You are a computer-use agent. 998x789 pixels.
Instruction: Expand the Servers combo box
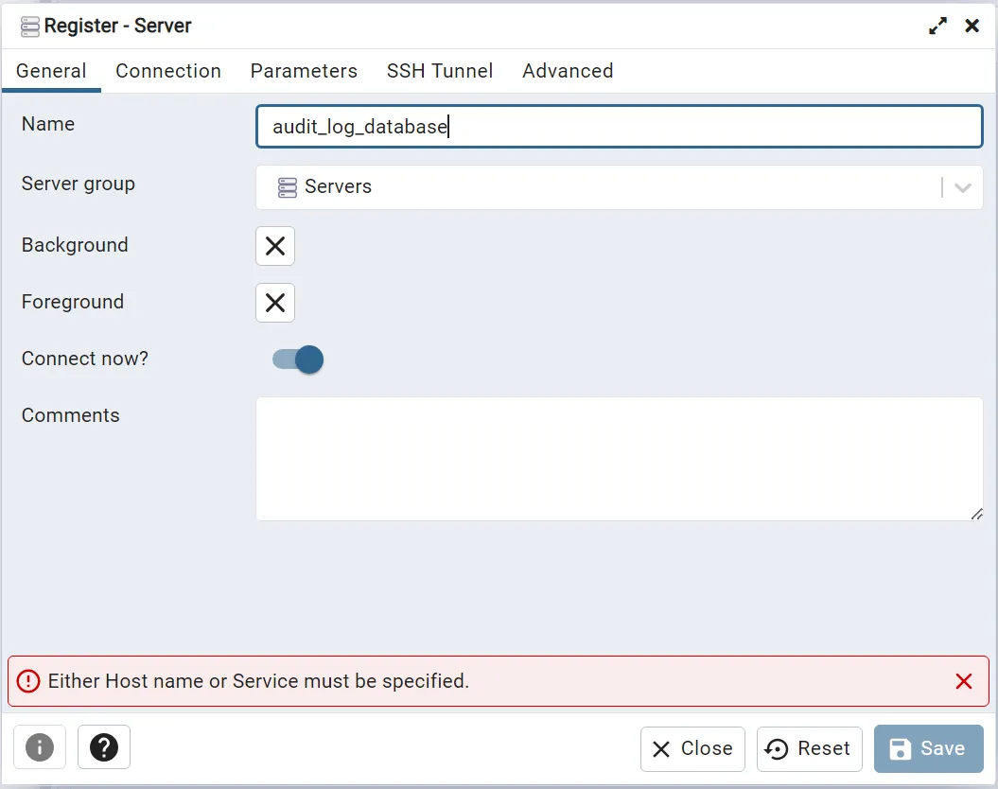tap(605, 187)
